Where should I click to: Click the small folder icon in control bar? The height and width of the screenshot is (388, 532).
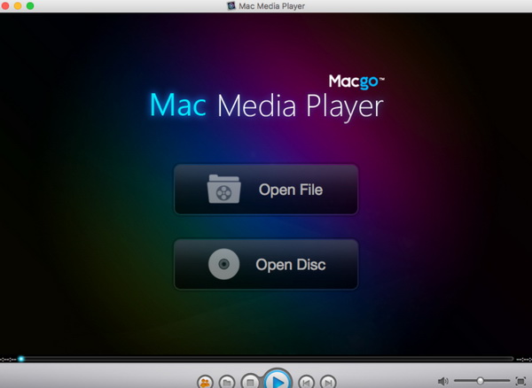tap(227, 382)
